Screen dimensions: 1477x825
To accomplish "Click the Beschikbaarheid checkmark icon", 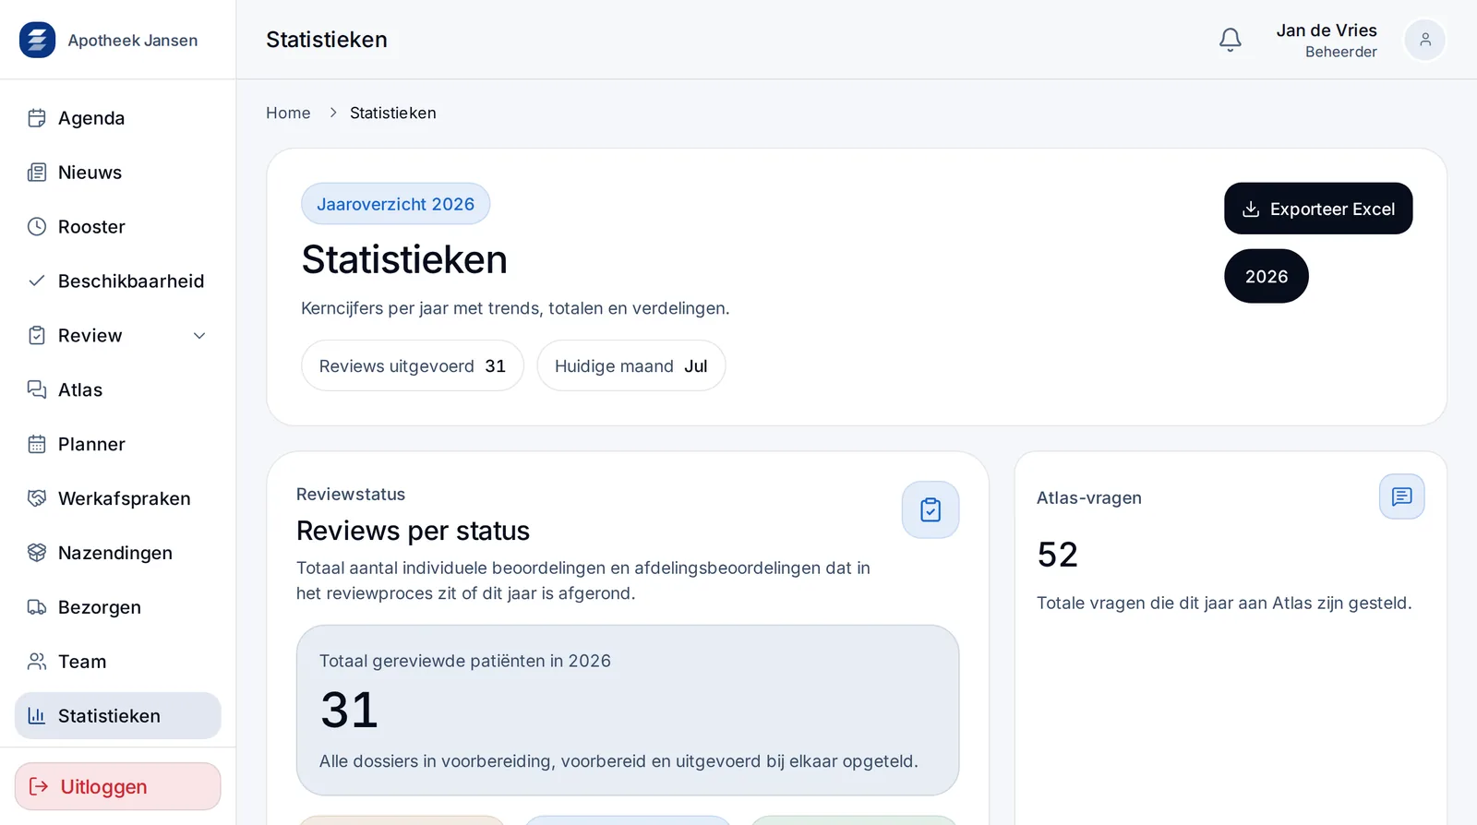I will tap(37, 281).
